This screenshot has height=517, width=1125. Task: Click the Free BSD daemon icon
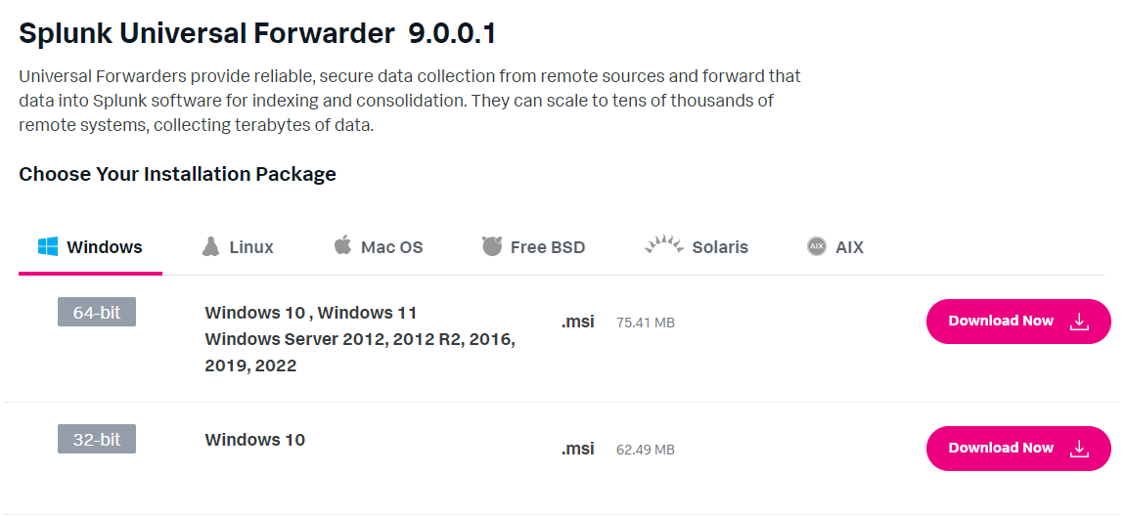[492, 246]
